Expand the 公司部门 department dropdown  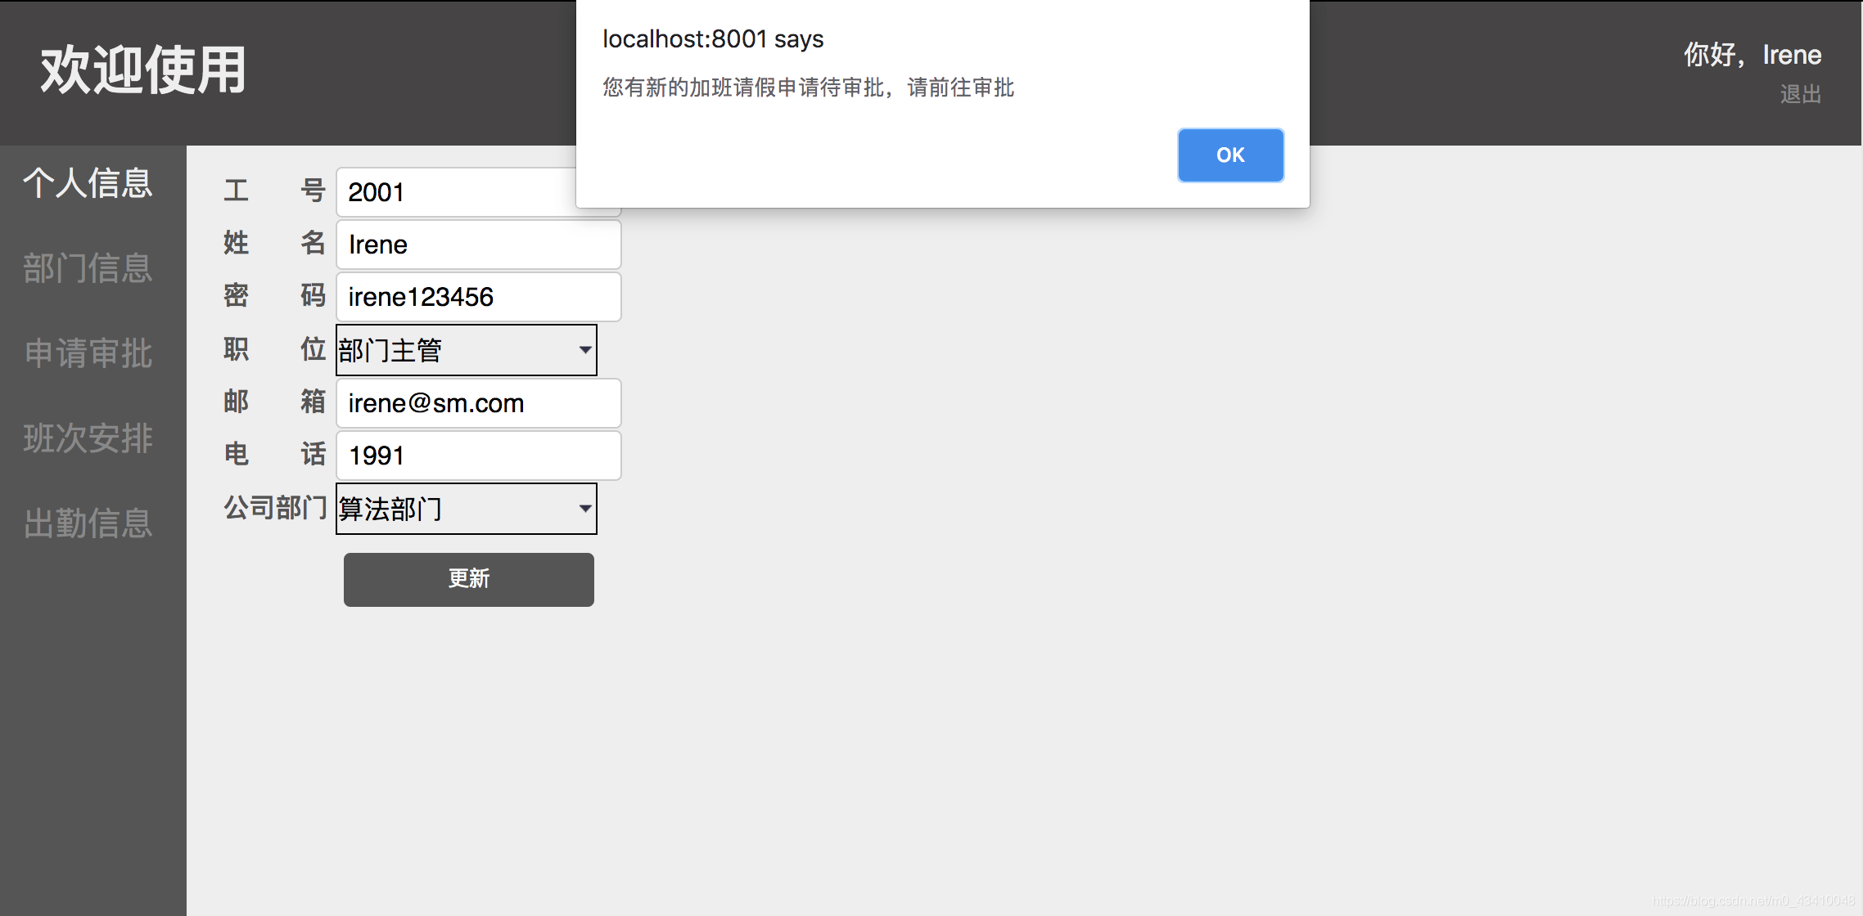465,509
